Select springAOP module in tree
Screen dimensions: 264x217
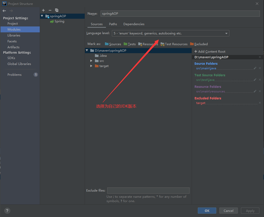click(x=62, y=16)
